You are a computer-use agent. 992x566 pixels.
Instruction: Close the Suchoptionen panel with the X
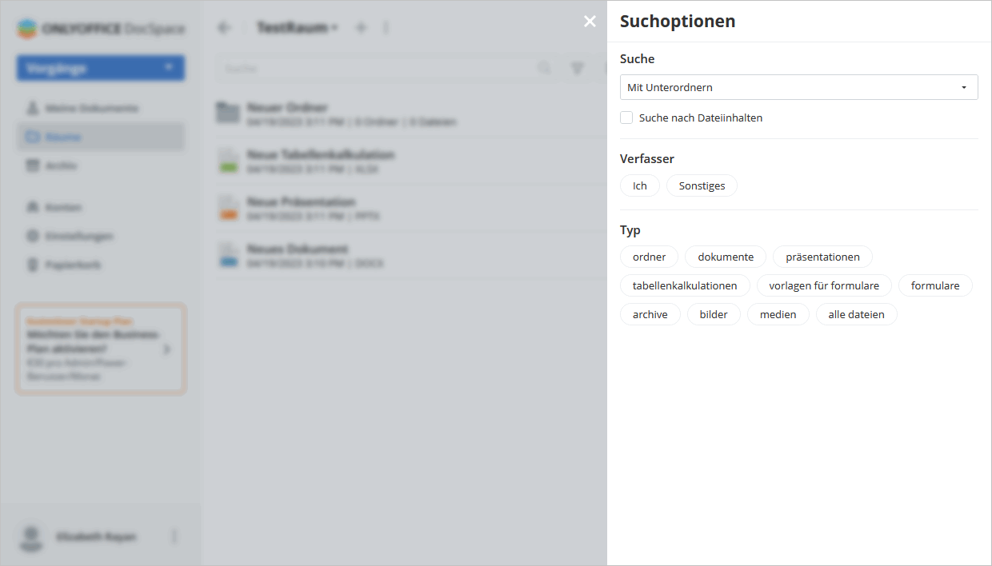(590, 22)
